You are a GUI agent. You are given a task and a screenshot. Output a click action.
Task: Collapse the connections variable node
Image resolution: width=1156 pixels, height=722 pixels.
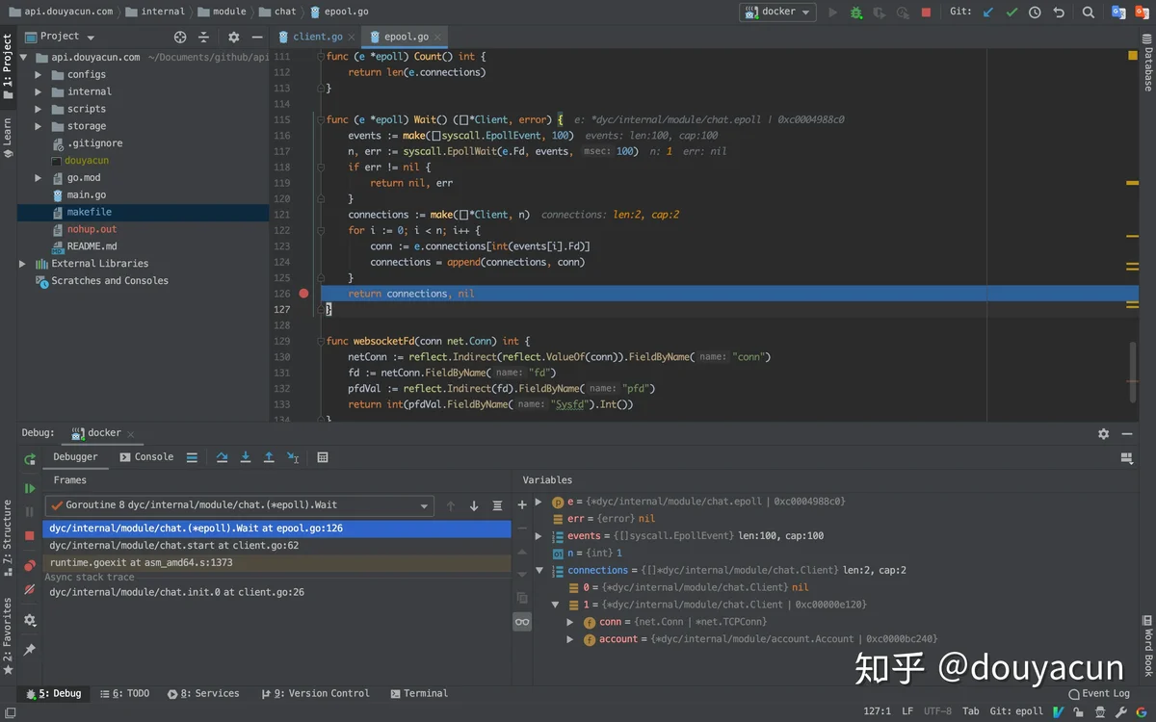(x=539, y=570)
